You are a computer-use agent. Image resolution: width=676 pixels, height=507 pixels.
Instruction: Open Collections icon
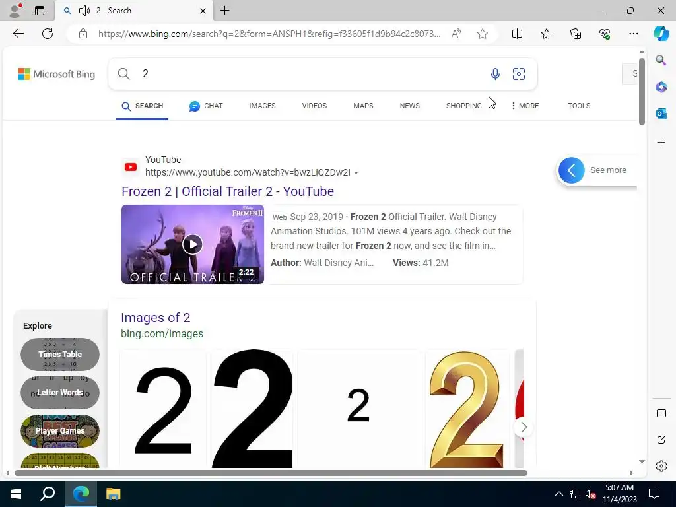point(576,34)
